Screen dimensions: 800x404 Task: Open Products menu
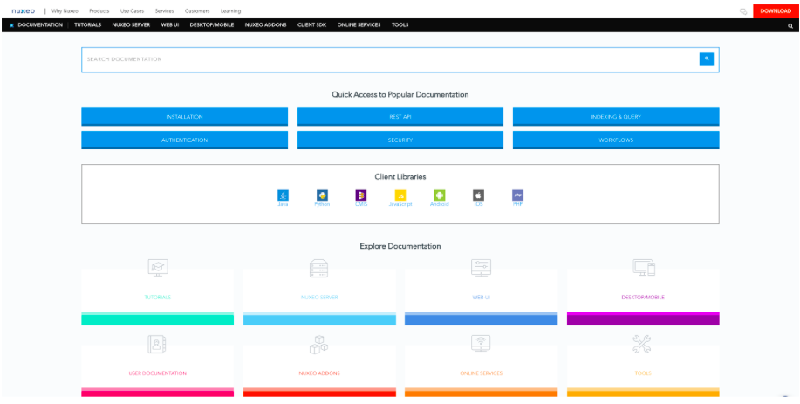[x=99, y=10]
